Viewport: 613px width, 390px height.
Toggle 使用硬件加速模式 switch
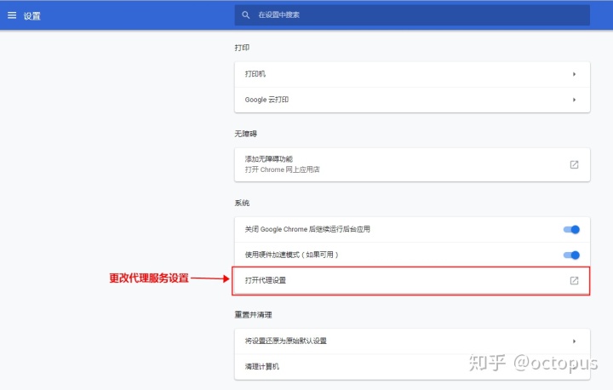pyautogui.click(x=571, y=255)
